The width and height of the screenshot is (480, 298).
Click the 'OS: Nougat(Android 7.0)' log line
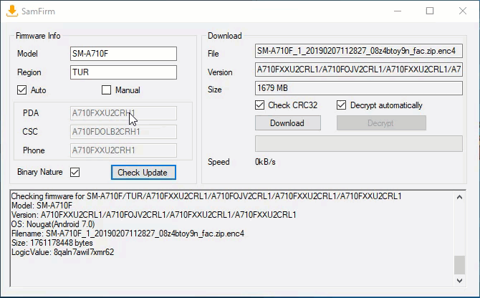[53, 224]
